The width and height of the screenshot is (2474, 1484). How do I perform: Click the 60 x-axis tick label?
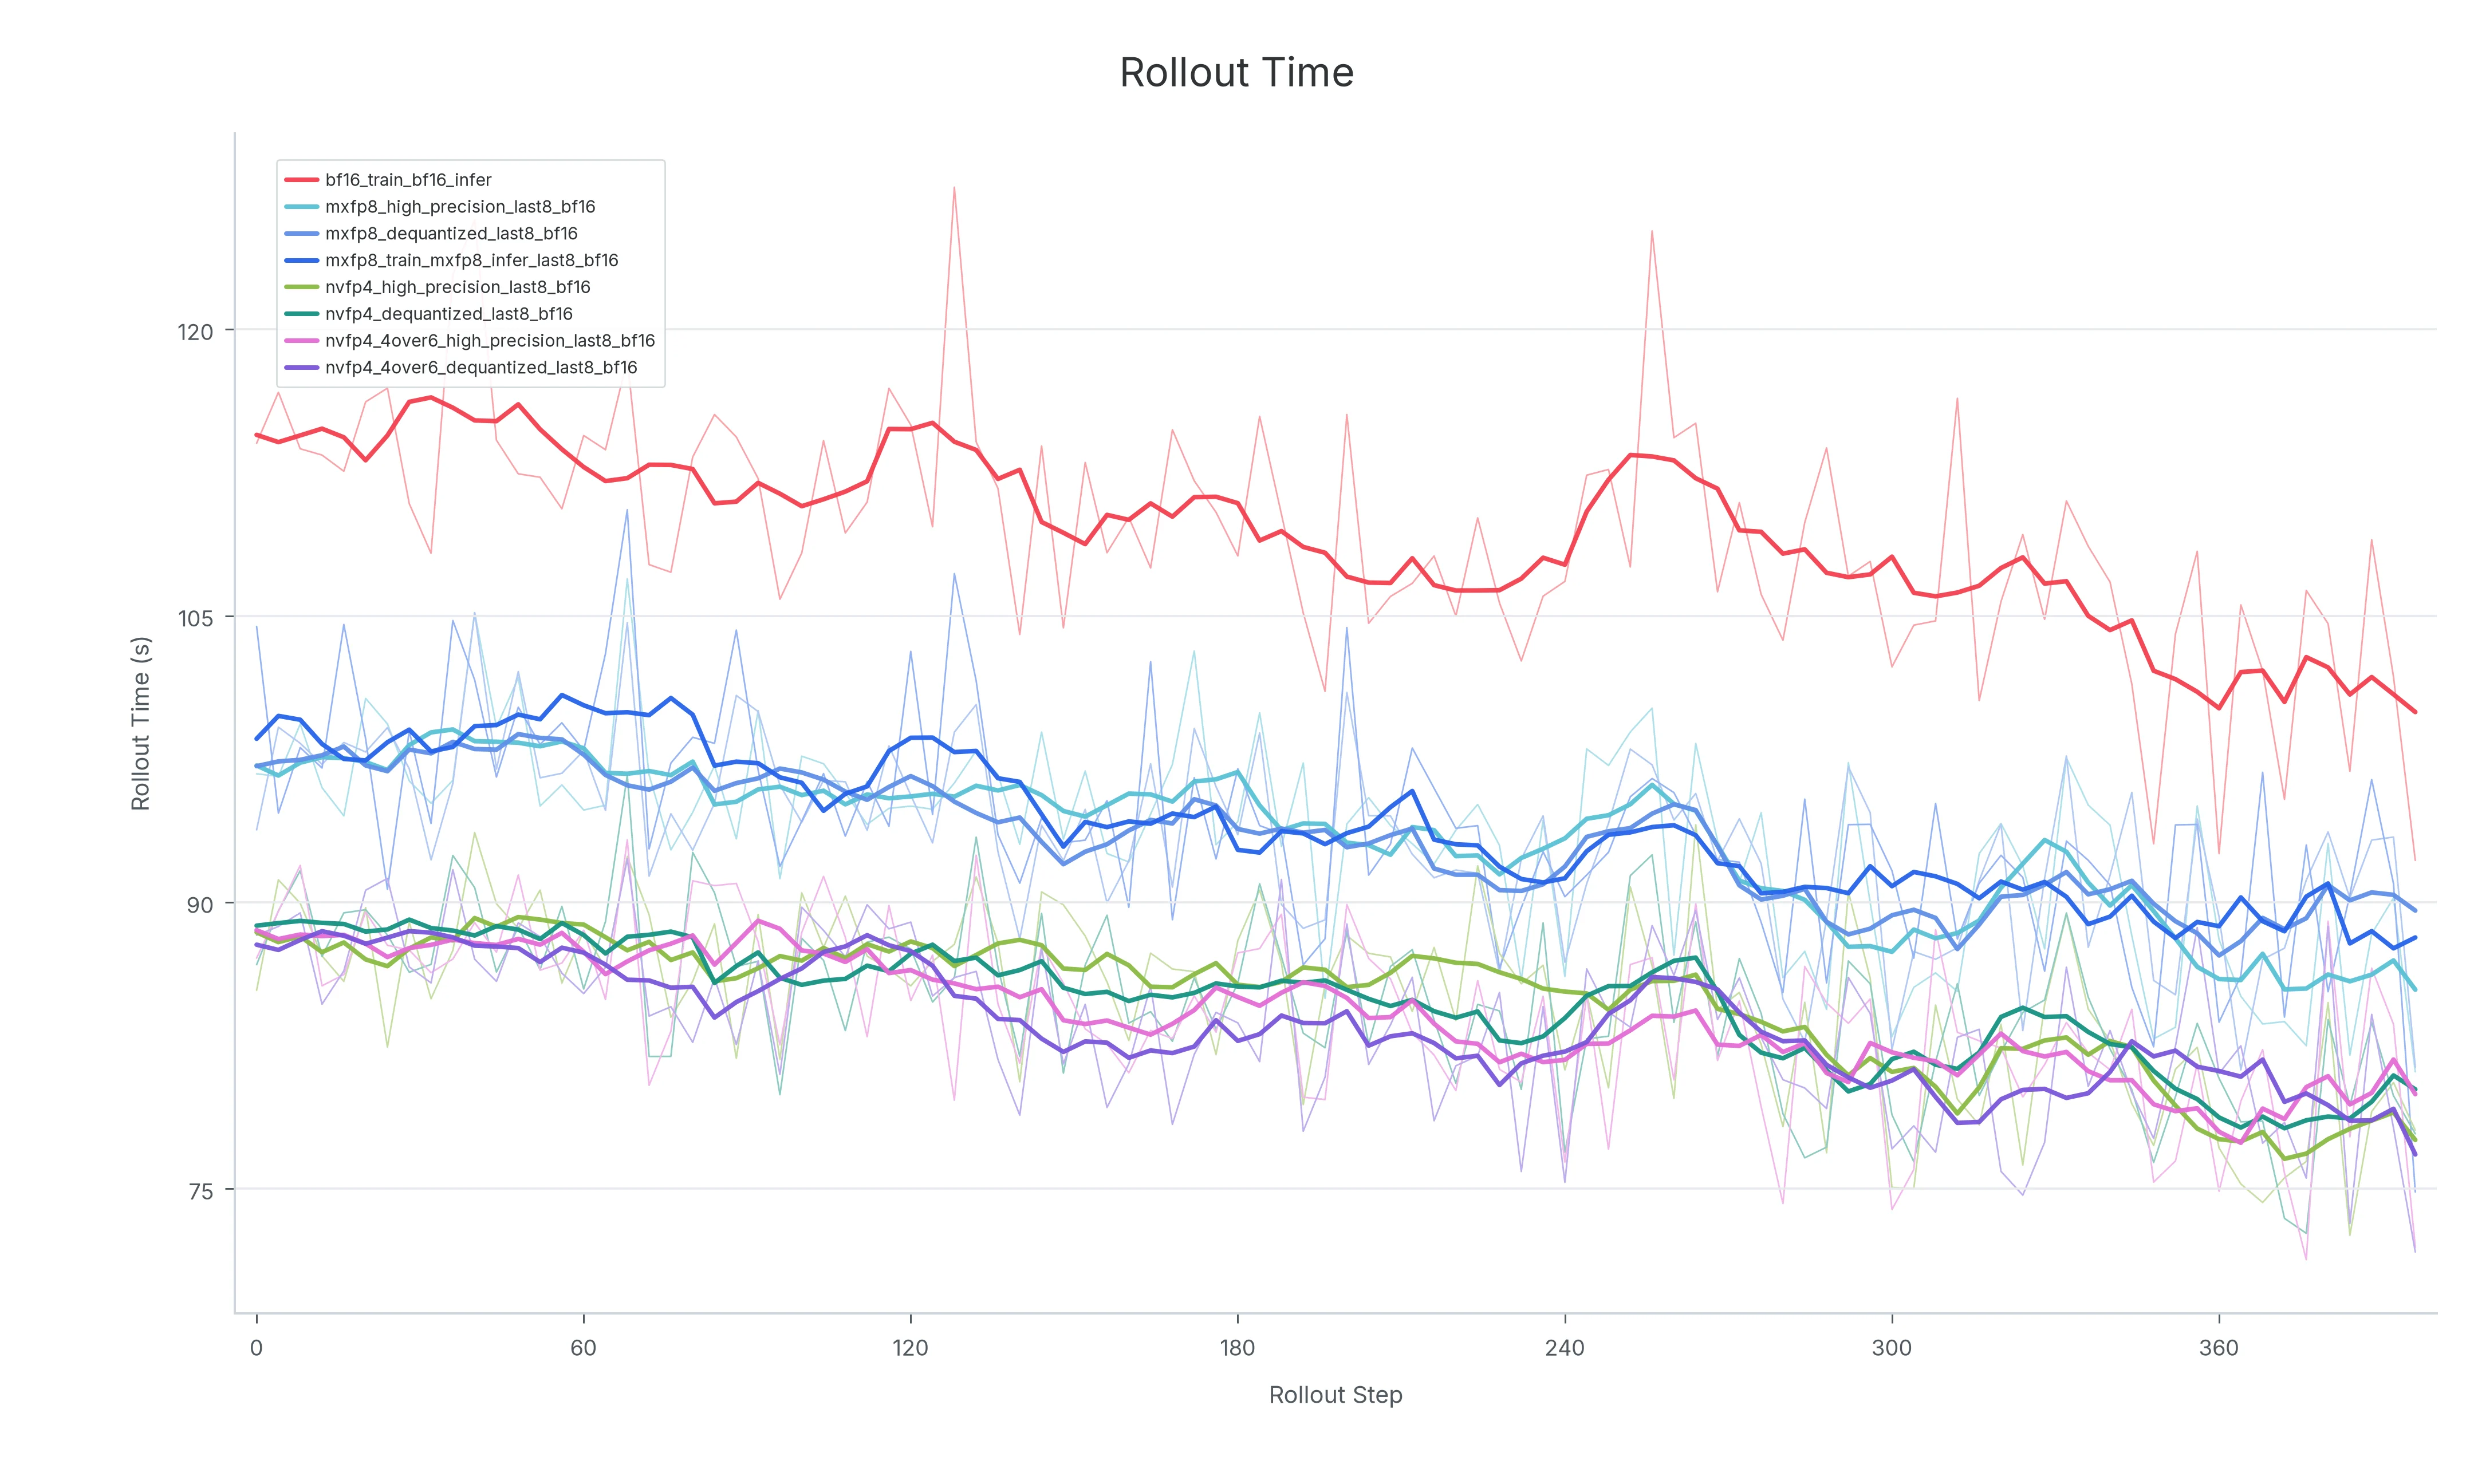583,1347
